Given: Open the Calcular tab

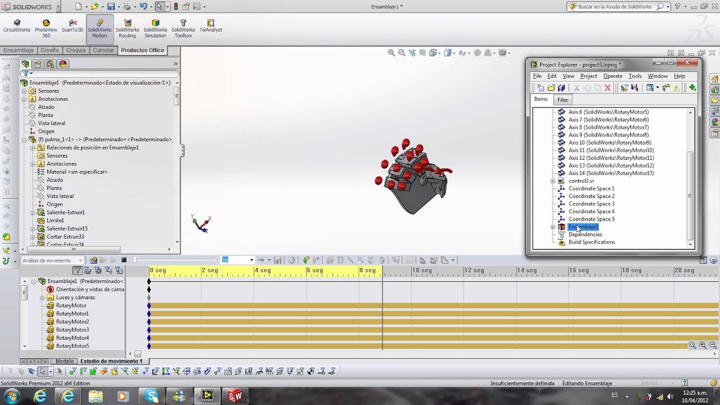Looking at the screenshot, I should coord(103,50).
